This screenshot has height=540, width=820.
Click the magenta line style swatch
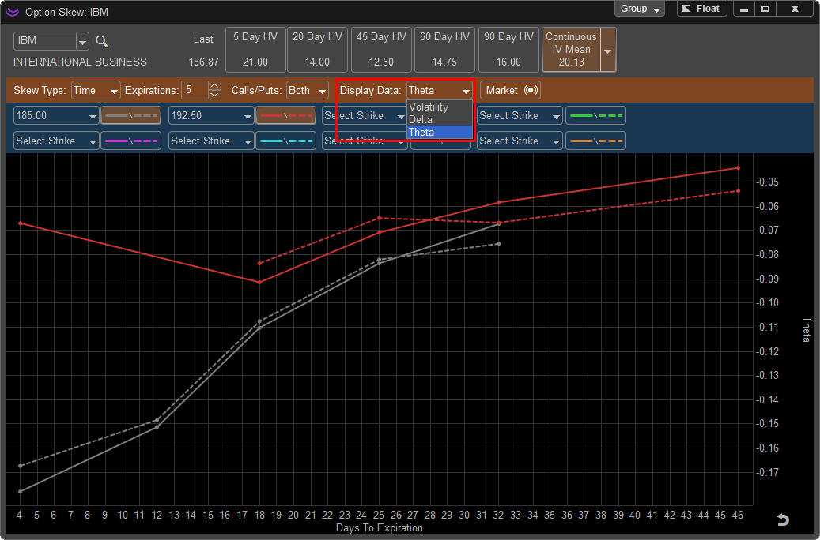click(x=130, y=141)
